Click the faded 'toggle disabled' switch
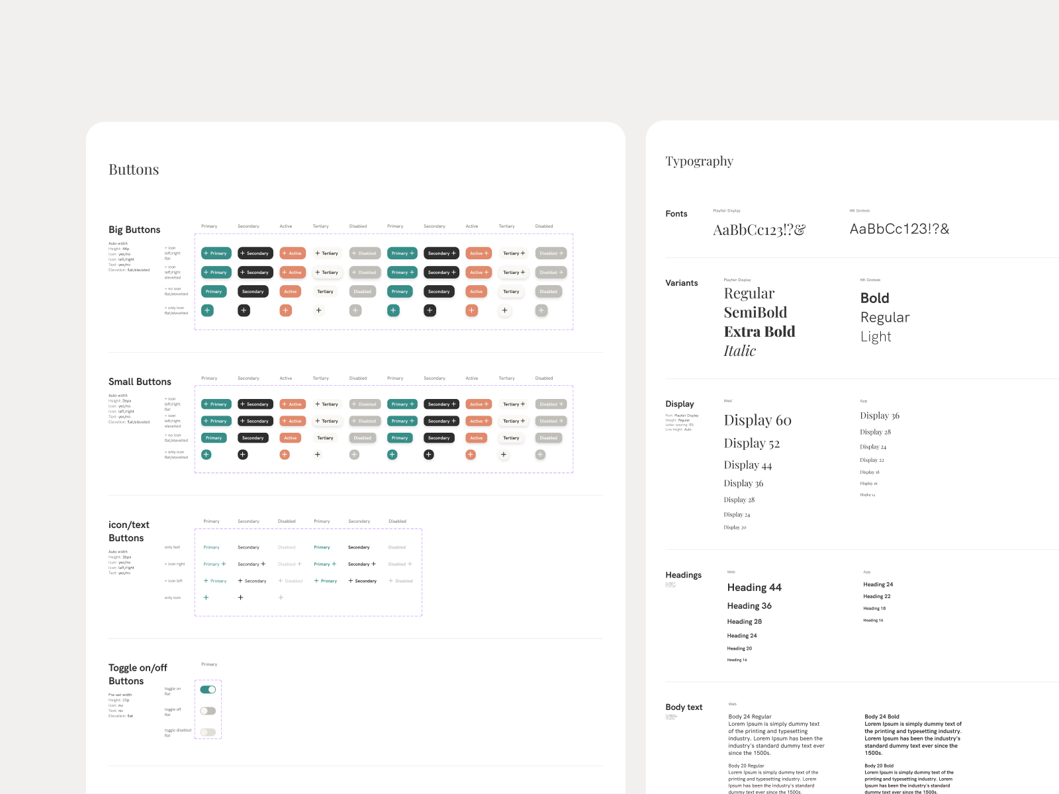1059x794 pixels. 208,732
